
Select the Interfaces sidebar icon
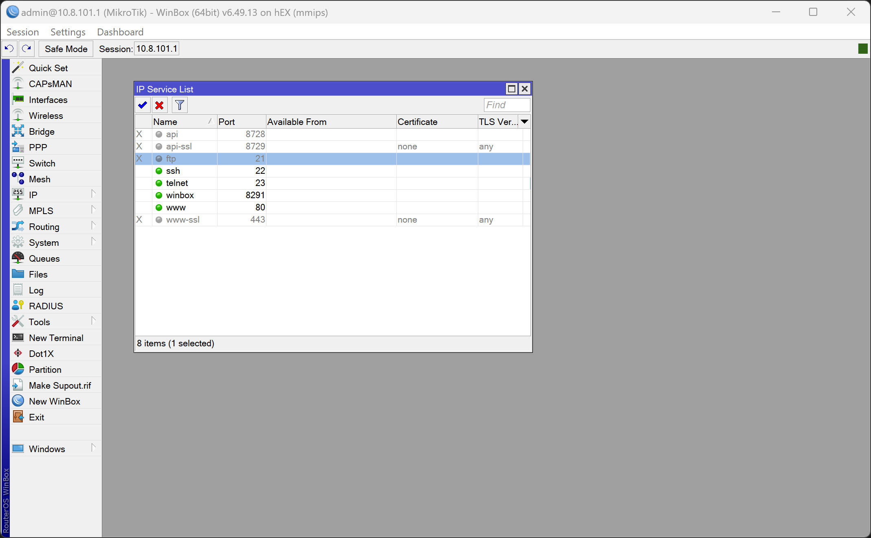point(18,99)
